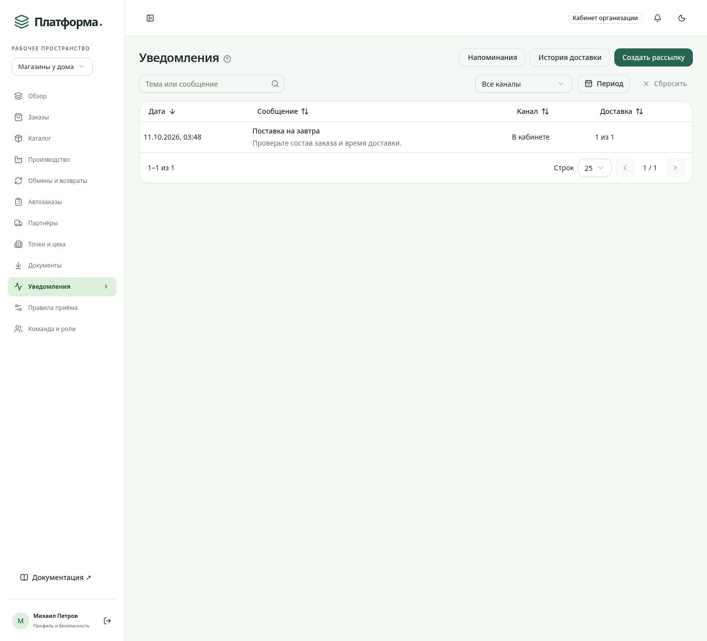The image size is (707, 641).
Task: Open the Магазины у дома workspace dropdown
Action: [52, 67]
